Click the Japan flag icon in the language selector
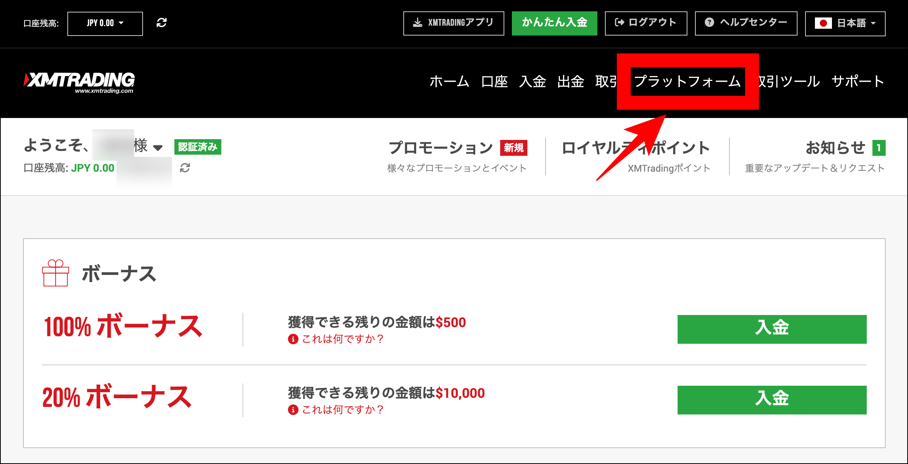This screenshot has height=464, width=908. click(823, 23)
